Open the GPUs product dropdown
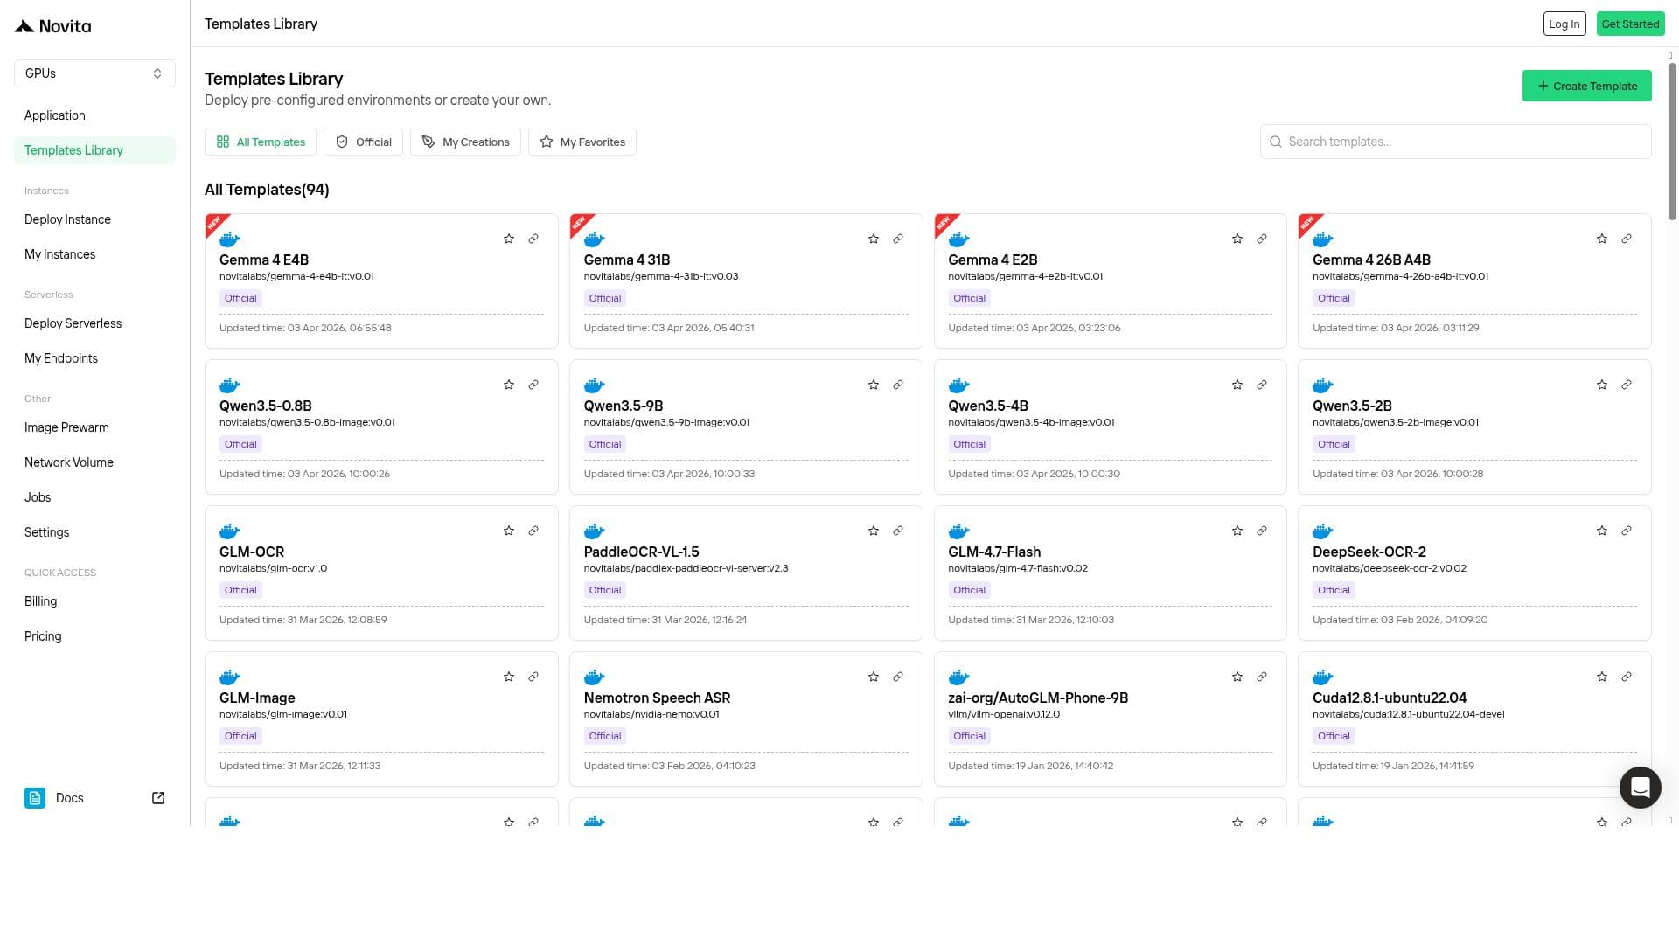The height and width of the screenshot is (944, 1679). 94,73
